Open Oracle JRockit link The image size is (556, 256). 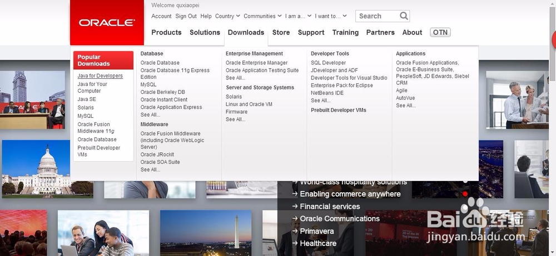click(157, 154)
